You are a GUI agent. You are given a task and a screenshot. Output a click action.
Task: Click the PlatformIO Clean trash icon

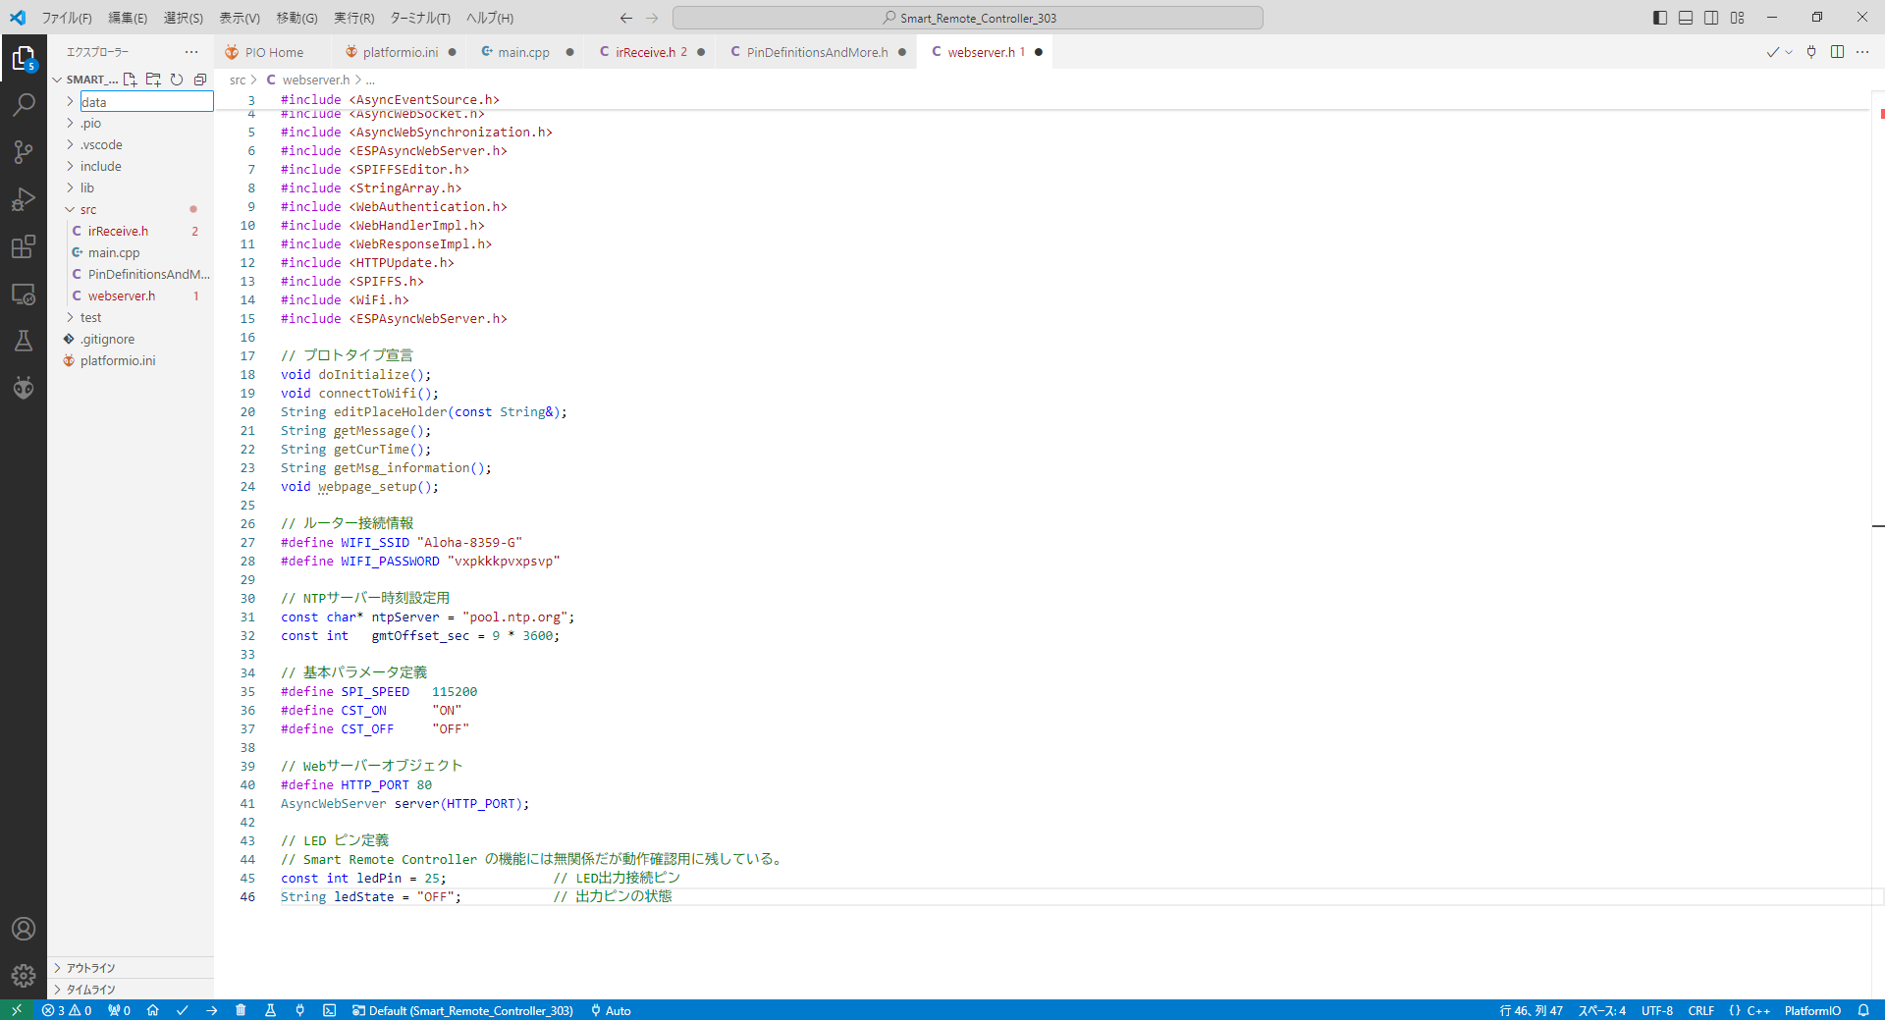[x=241, y=1010]
